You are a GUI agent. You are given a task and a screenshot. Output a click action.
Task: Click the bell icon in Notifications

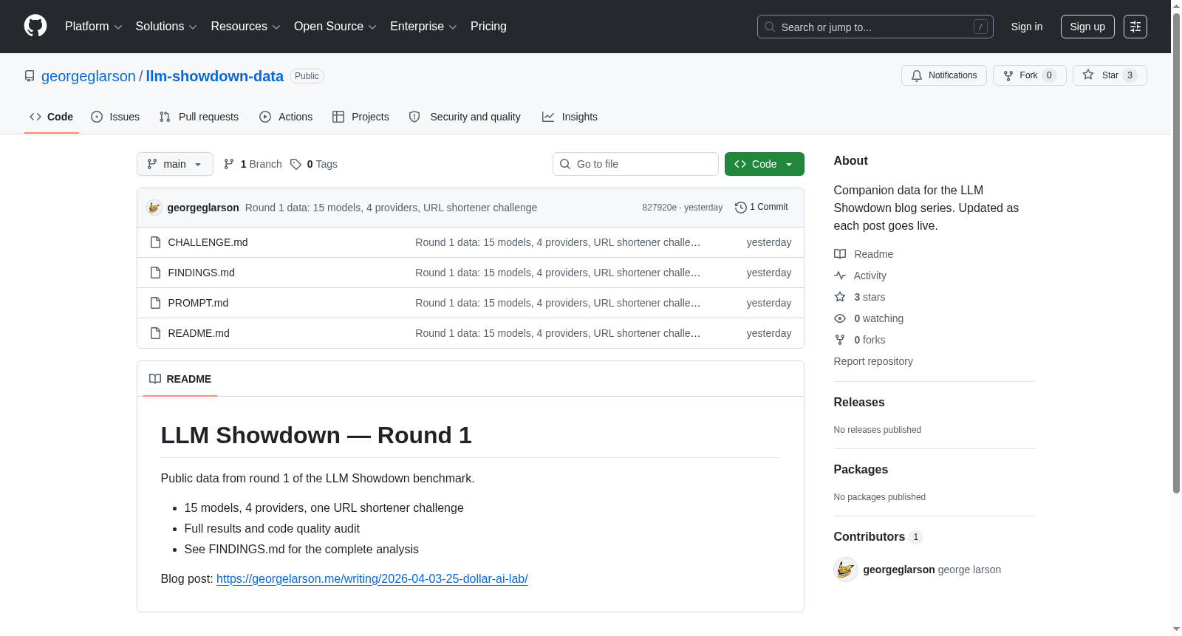tap(917, 75)
